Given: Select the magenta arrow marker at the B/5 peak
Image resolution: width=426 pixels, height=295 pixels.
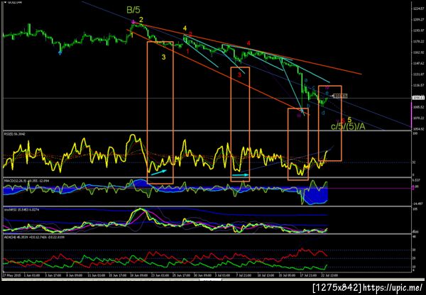Looking at the screenshot, I should tap(133, 22).
